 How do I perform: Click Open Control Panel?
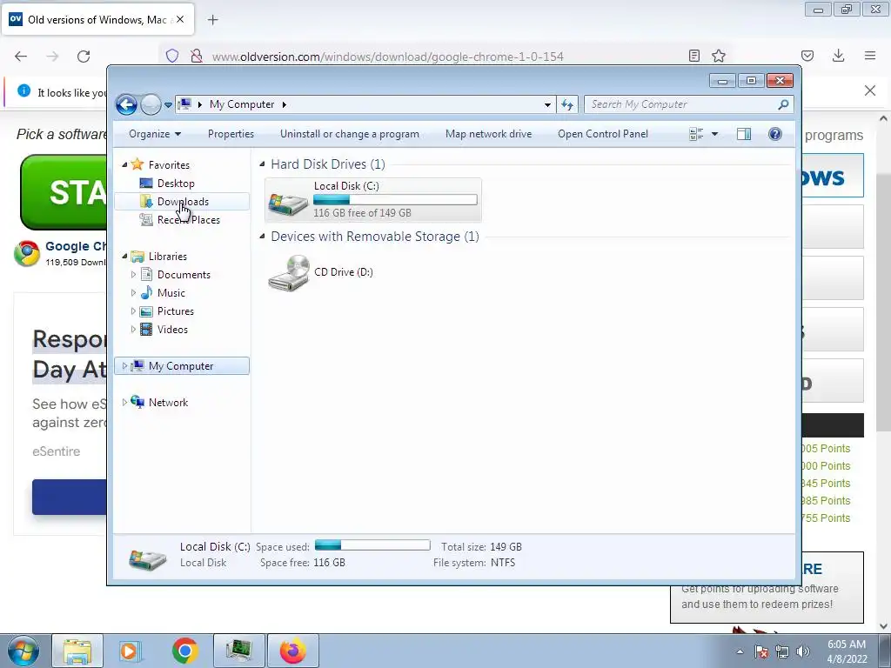click(x=603, y=134)
